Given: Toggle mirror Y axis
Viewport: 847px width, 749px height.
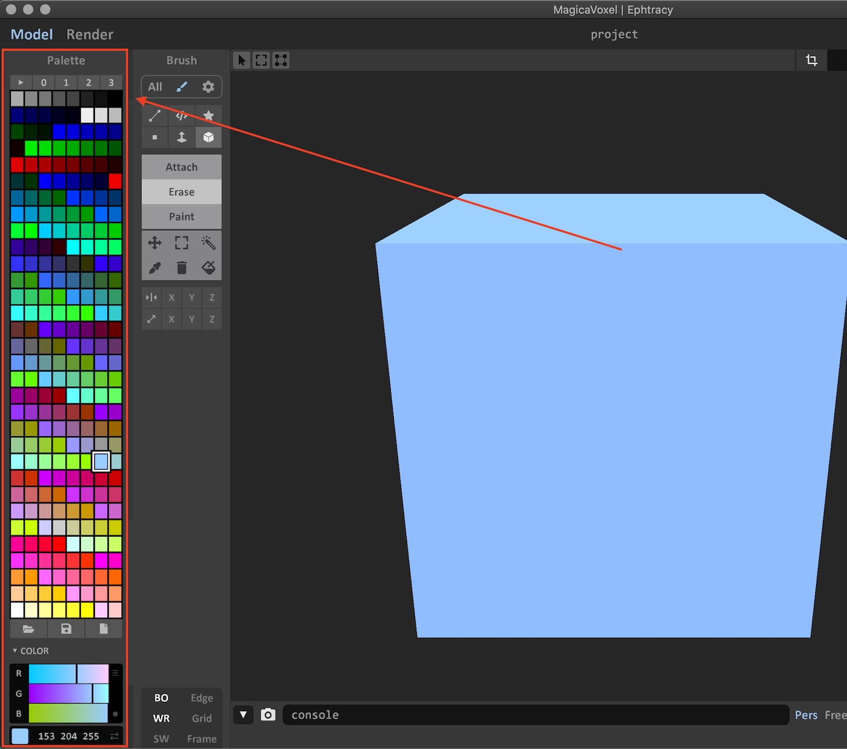Looking at the screenshot, I should tap(192, 297).
